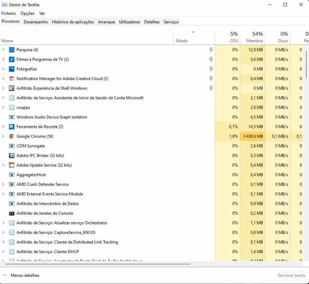
Task: Open column sort dropdown arrow above Estado
Action: 193,32
